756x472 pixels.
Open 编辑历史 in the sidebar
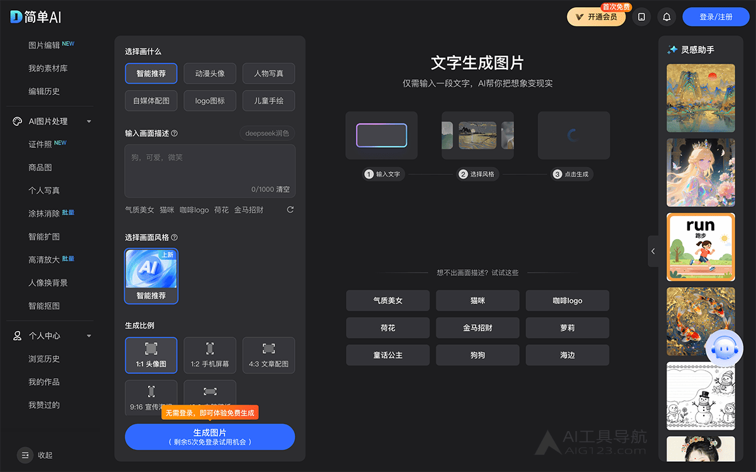(44, 91)
